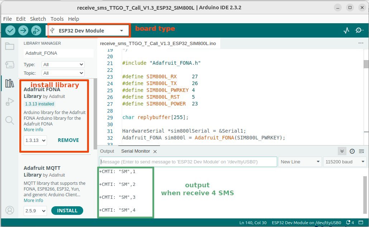Open More info link for Adafruit FONA
This screenshot has height=227, width=369.
click(33, 130)
